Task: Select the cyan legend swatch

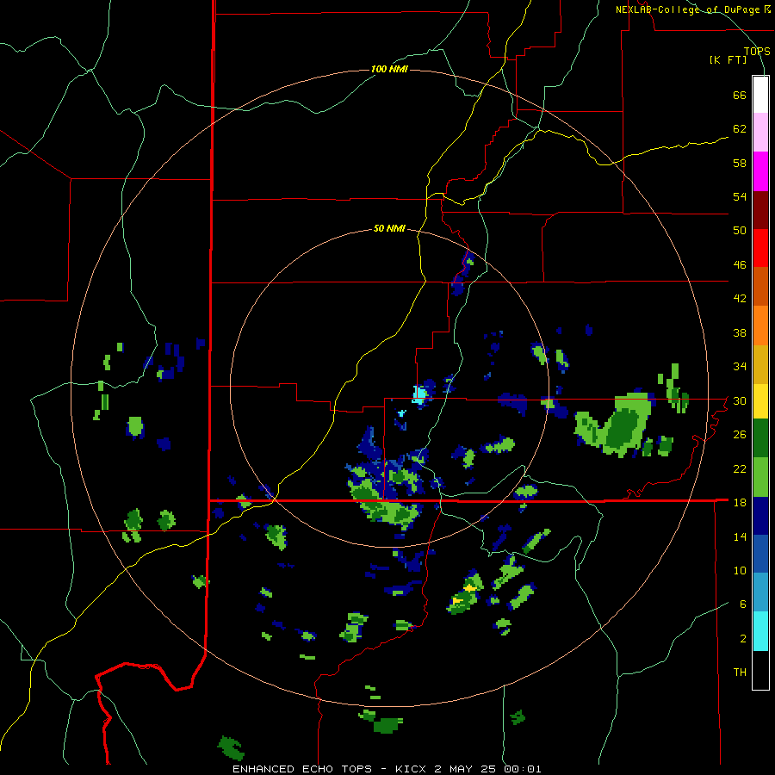Action: click(760, 631)
